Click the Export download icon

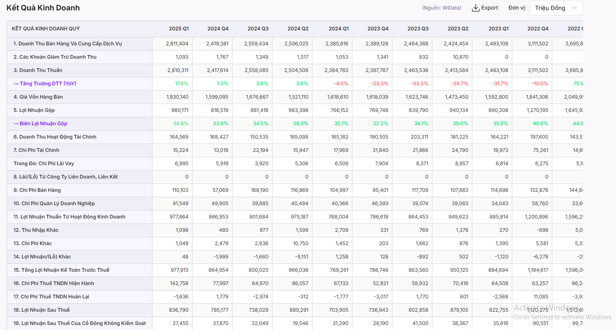476,8
